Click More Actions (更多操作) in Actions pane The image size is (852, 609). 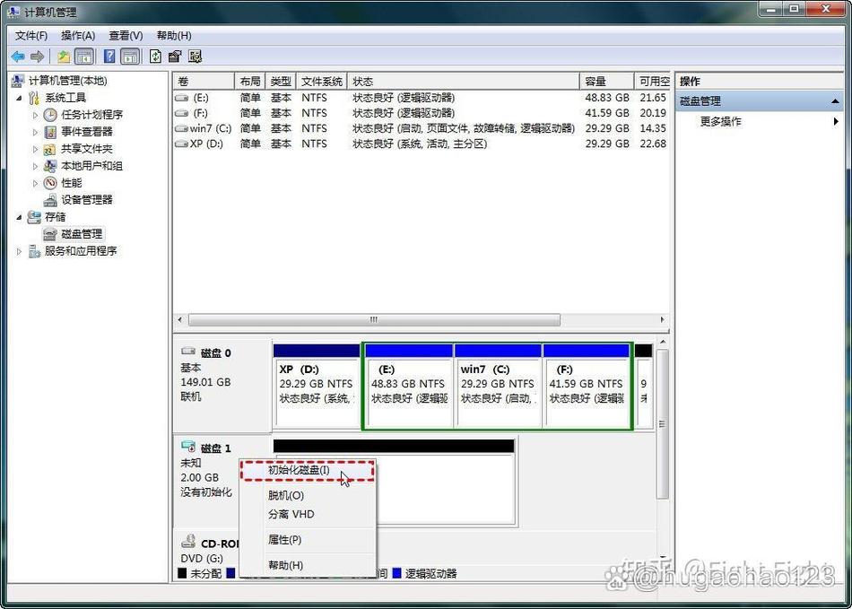(x=720, y=121)
